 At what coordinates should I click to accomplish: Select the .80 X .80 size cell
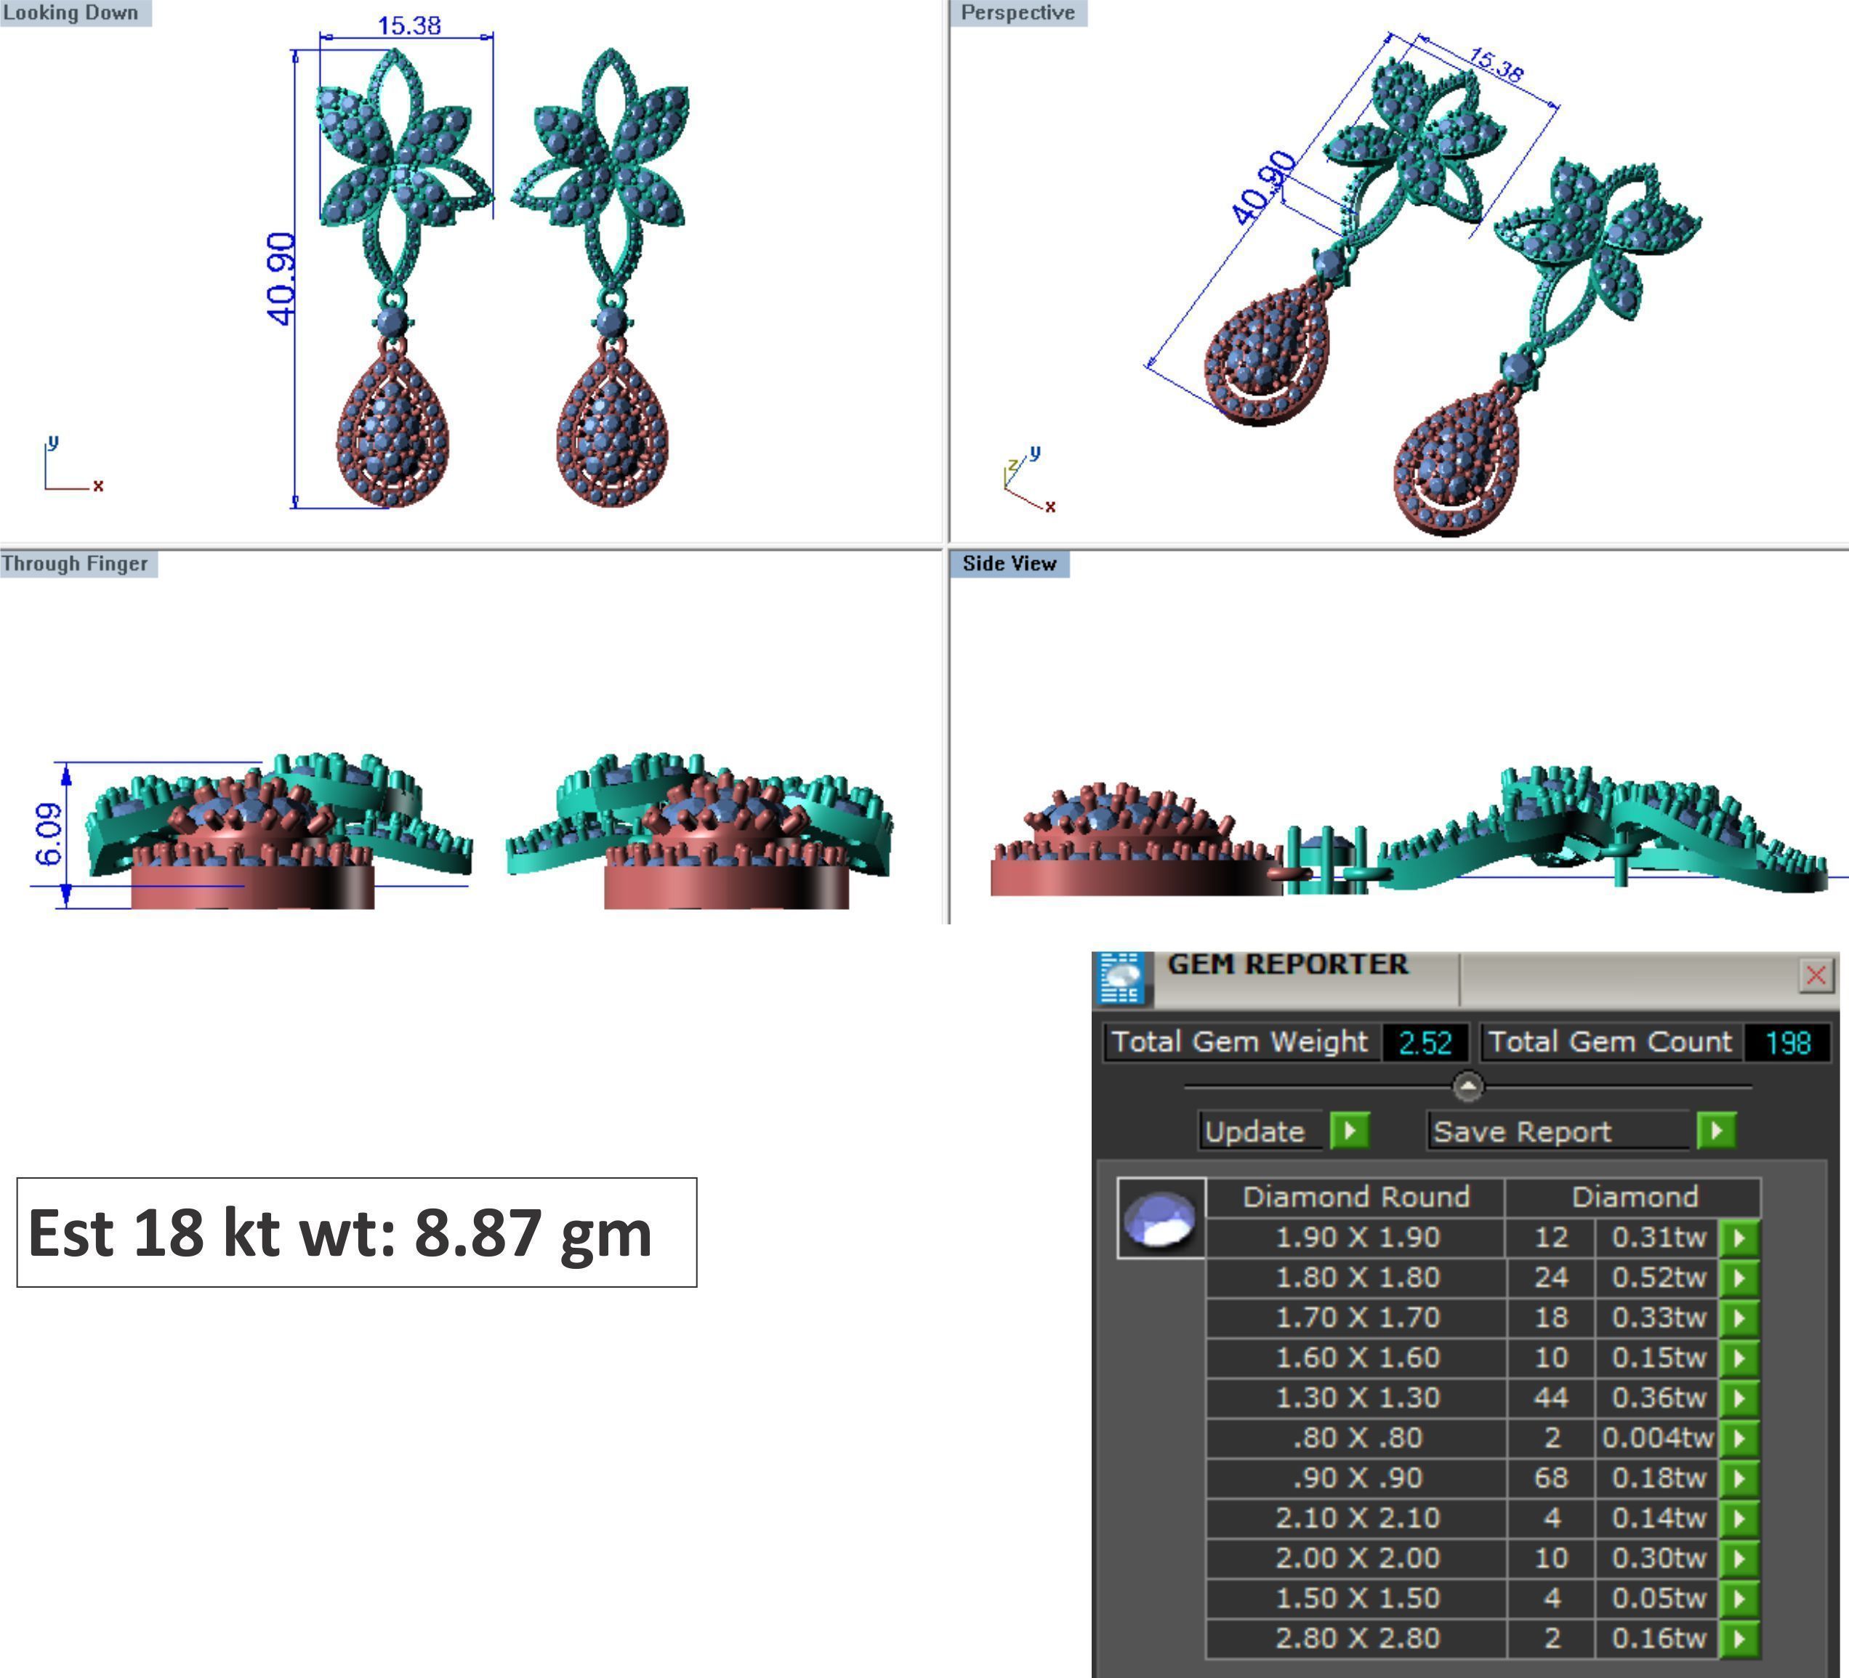1358,1437
